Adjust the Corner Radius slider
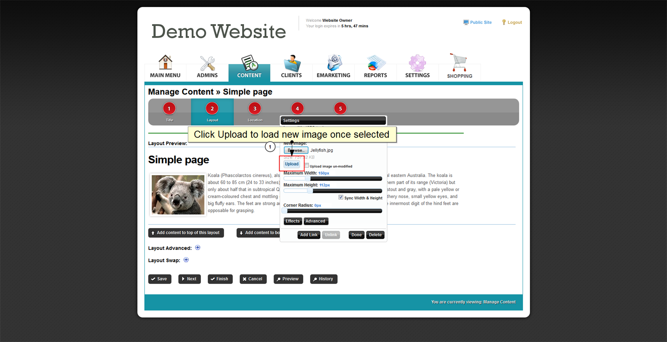This screenshot has height=342, width=667. coord(285,211)
